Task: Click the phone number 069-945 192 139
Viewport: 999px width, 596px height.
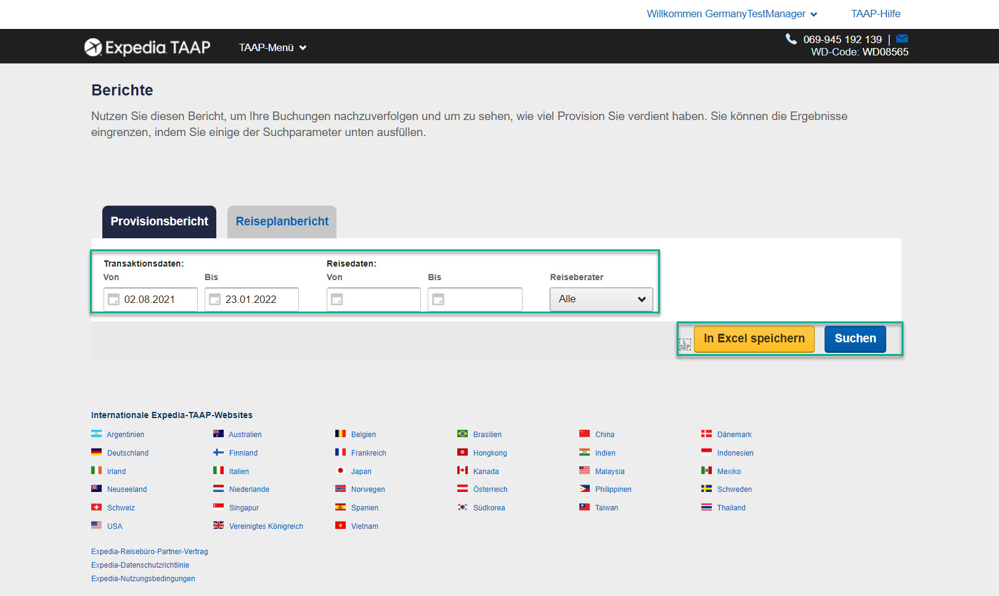Action: (842, 39)
